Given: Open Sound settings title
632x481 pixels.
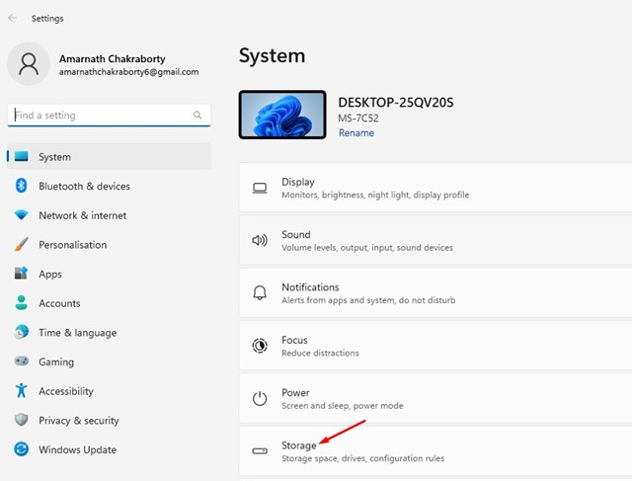Looking at the screenshot, I should [296, 234].
